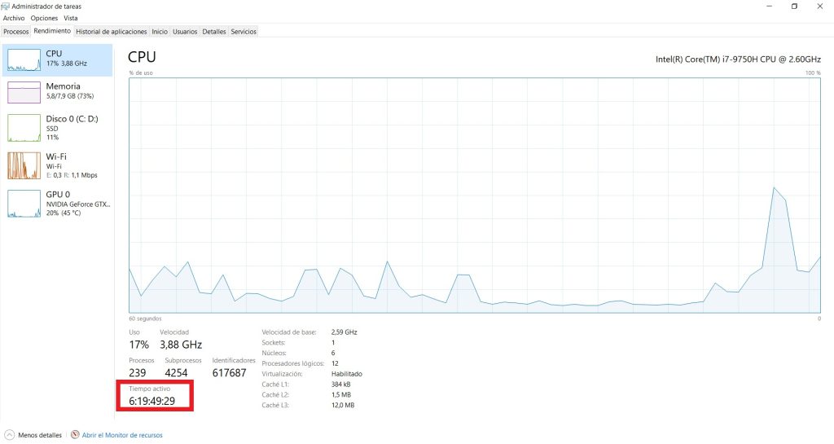Open the Opciones menu
This screenshot has width=834, height=444.
coord(44,18)
